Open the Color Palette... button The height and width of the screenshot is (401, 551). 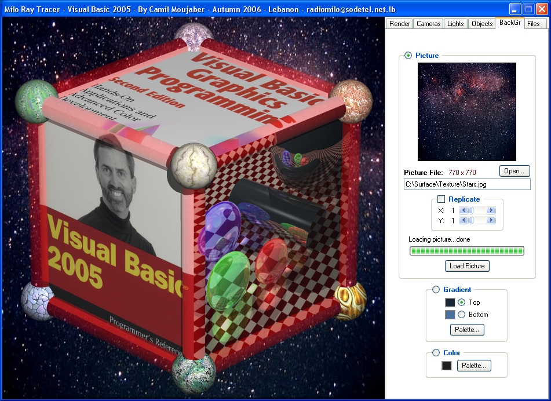[474, 366]
